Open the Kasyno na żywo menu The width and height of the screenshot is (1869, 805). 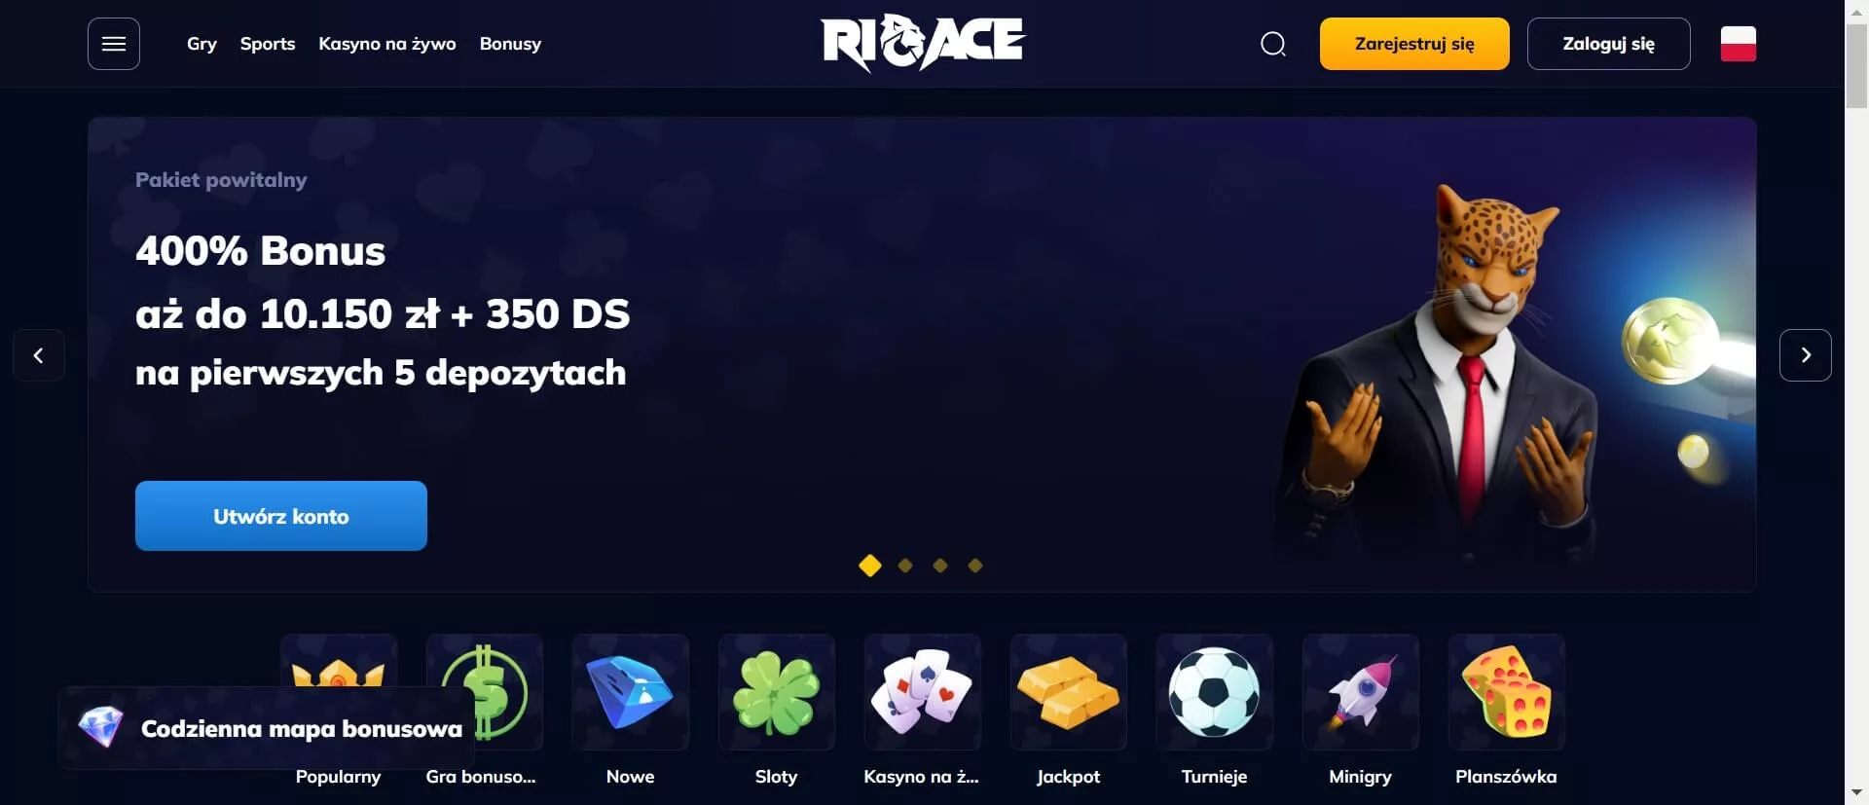[x=387, y=44]
